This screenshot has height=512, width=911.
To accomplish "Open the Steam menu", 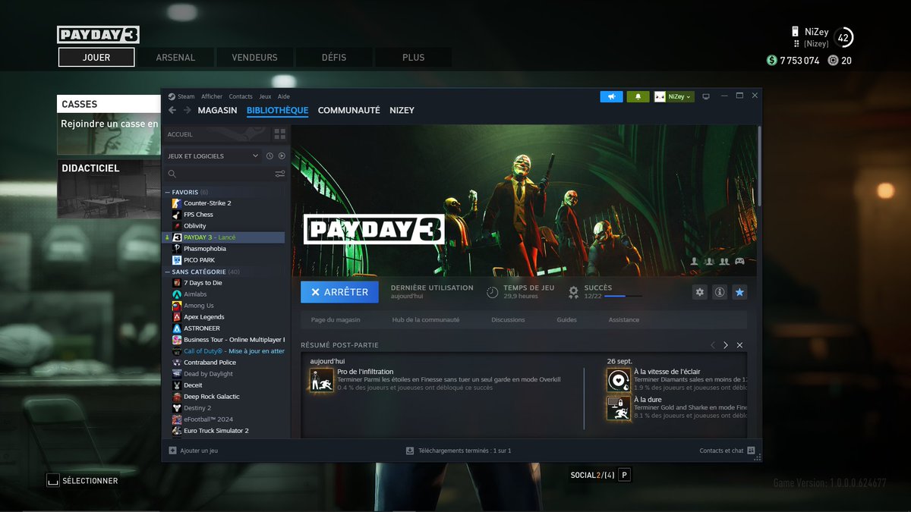I will click(181, 96).
